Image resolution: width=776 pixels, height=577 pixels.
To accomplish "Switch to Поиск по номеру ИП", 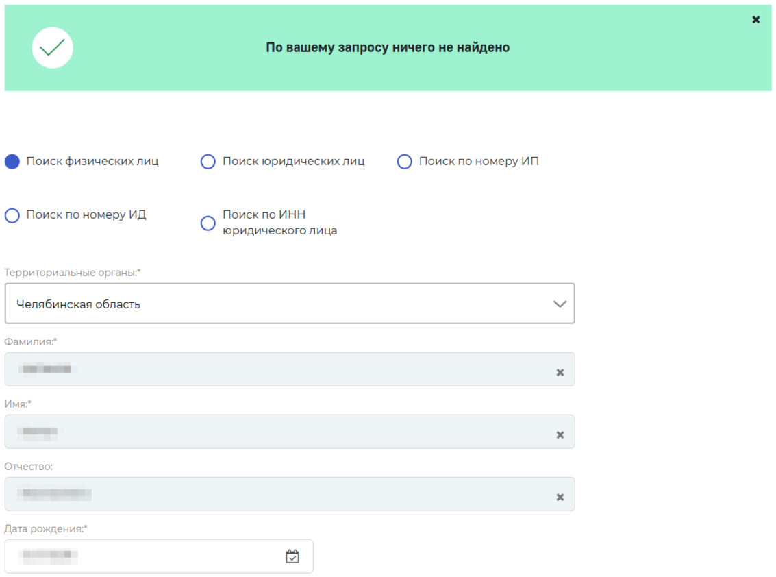I will tap(404, 162).
